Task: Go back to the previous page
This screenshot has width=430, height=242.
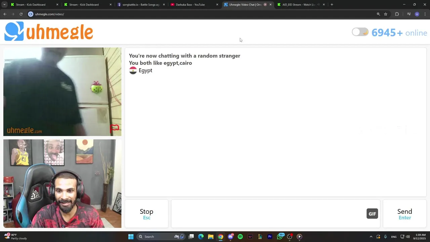Action: point(5,14)
